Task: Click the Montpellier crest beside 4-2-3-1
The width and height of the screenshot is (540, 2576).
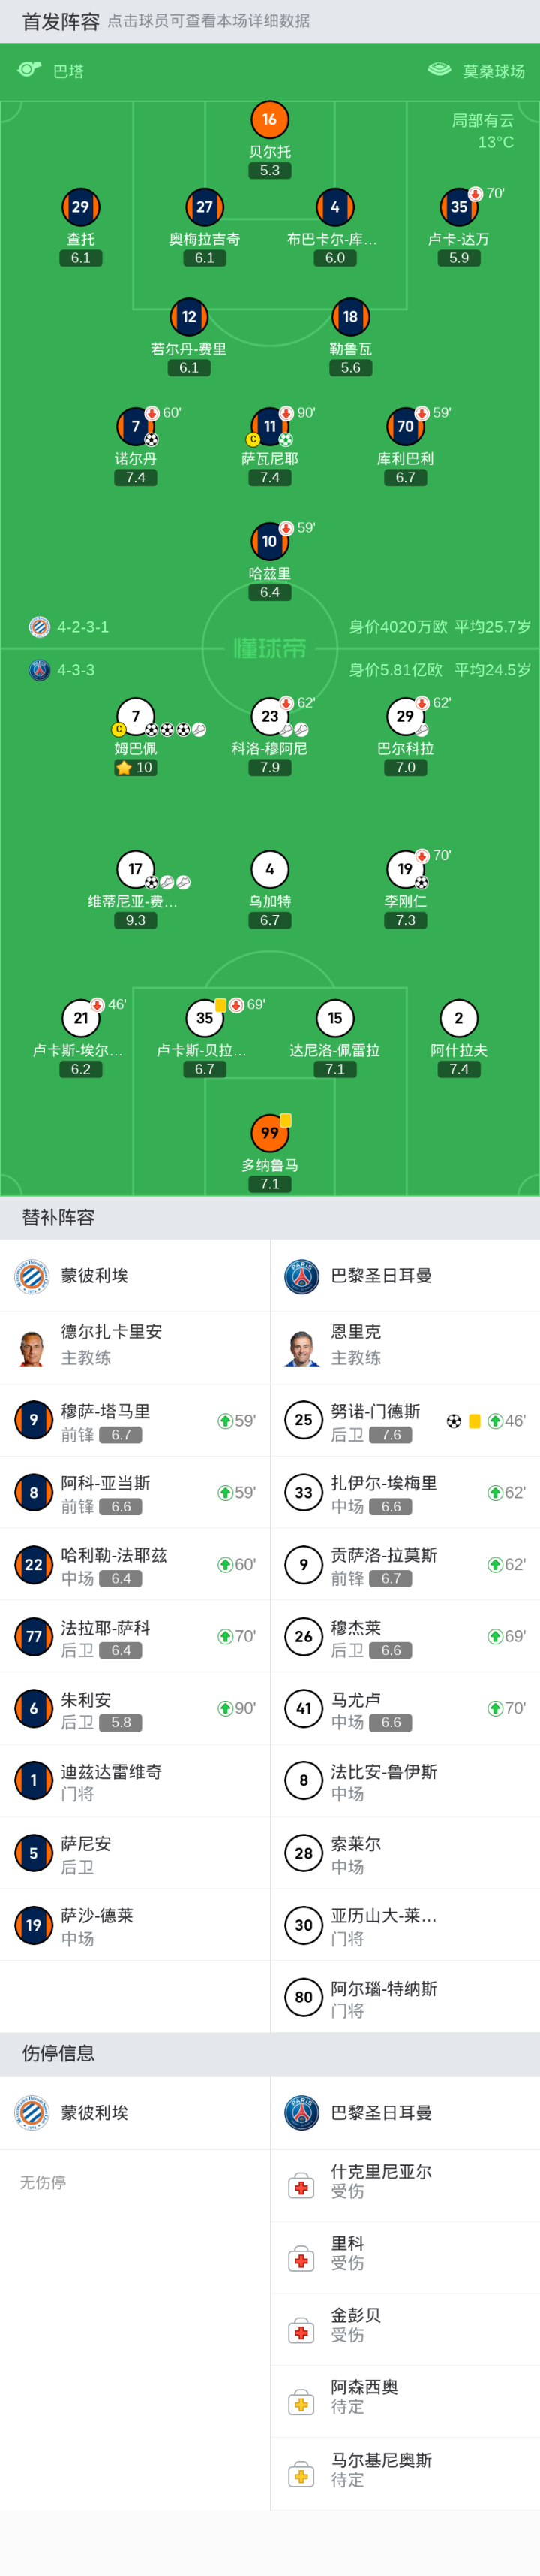Action: tap(39, 627)
